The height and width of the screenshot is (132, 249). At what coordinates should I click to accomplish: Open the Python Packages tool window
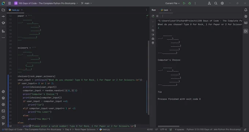[x=3, y=98]
